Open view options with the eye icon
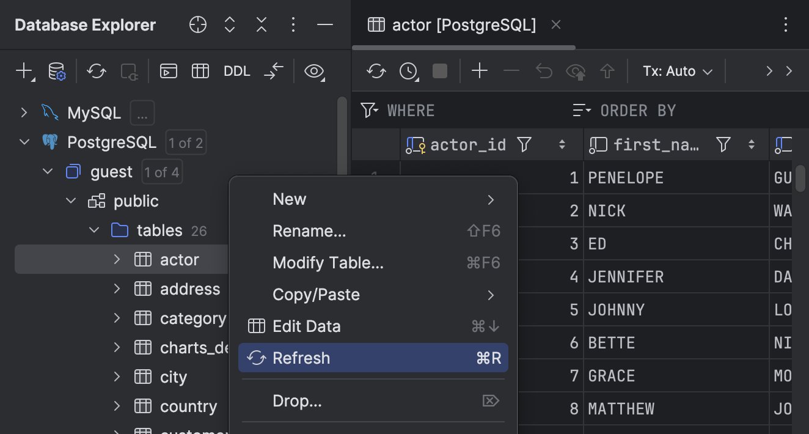The image size is (809, 434). pos(314,72)
